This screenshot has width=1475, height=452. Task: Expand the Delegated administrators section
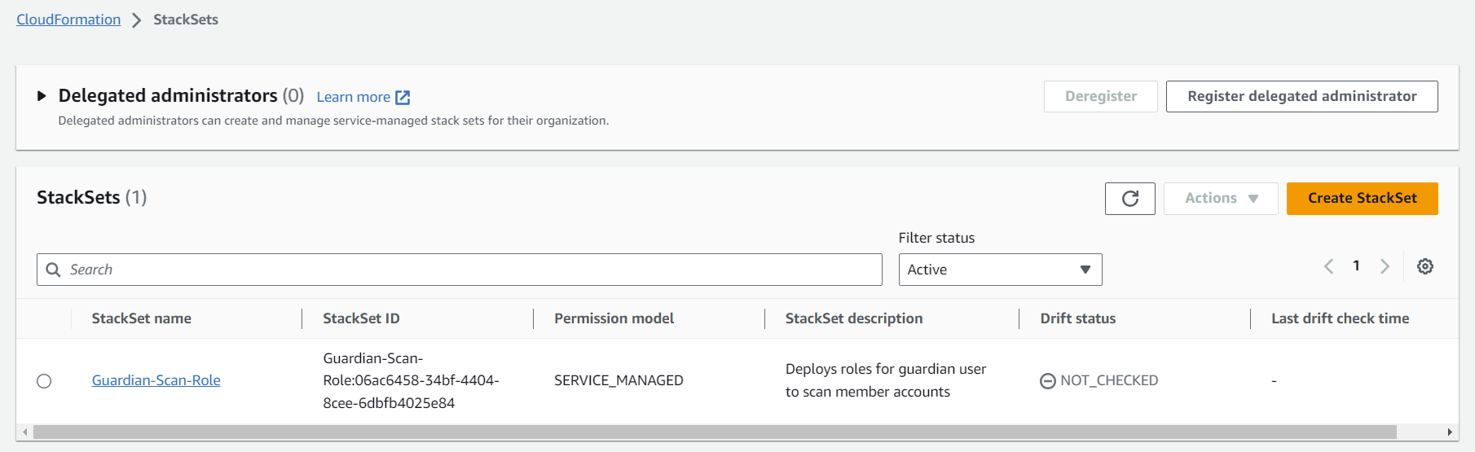(42, 96)
